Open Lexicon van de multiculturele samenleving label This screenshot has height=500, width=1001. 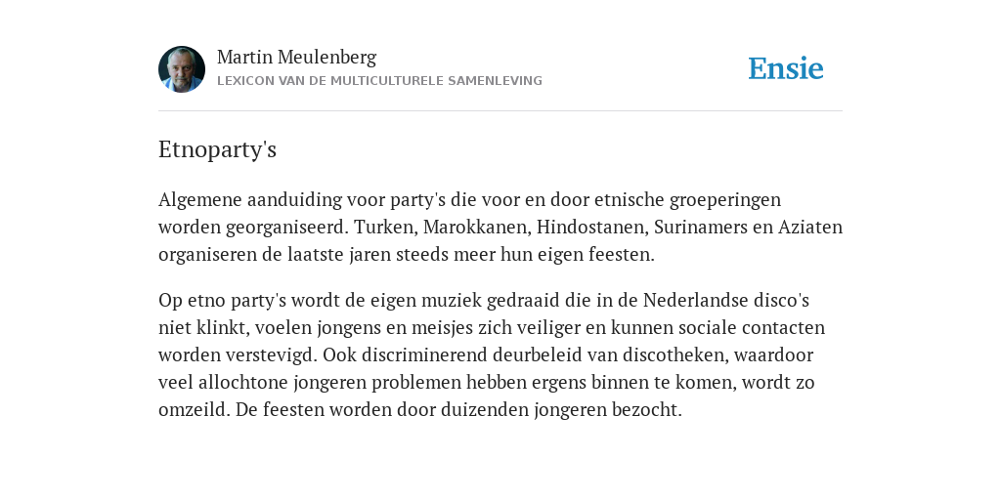coord(379,81)
